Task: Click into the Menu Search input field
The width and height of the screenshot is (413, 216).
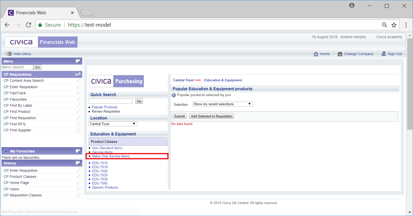Action: (17, 67)
